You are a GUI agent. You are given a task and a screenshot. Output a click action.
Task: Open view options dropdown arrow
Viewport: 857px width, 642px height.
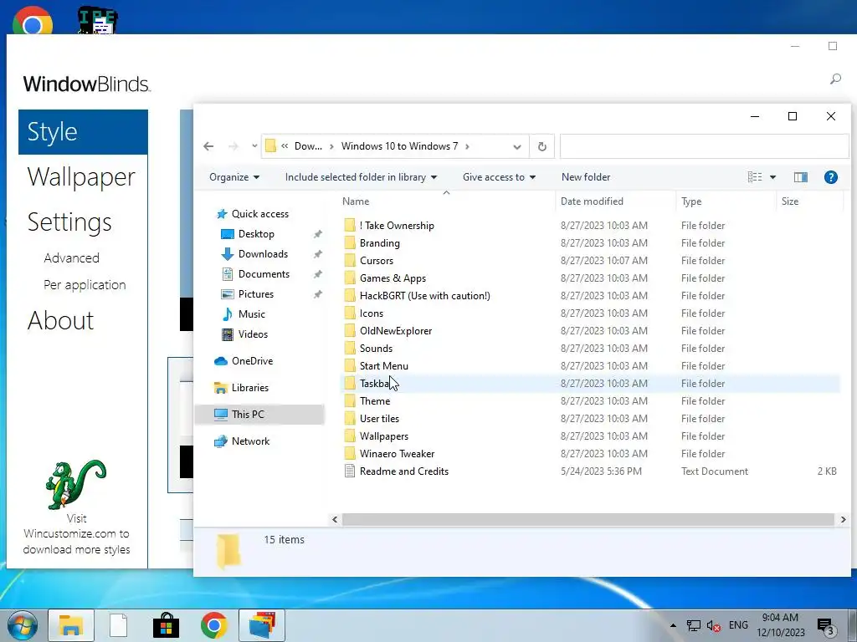[x=772, y=177]
